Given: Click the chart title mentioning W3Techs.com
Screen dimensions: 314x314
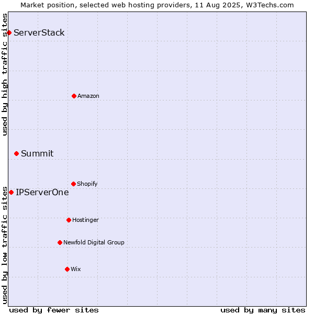Looking at the screenshot, I should pos(157,5).
